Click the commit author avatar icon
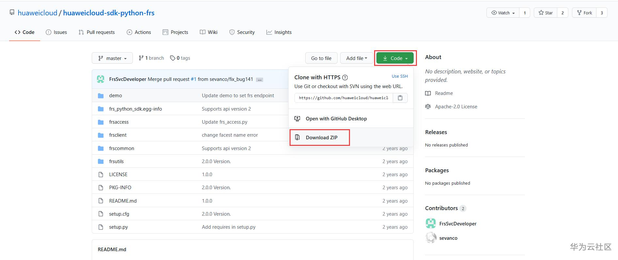The width and height of the screenshot is (618, 260). pos(101,79)
